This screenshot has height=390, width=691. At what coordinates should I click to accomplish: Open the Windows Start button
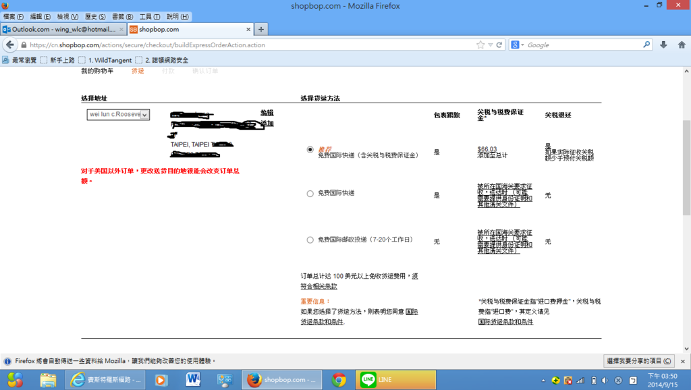point(15,380)
